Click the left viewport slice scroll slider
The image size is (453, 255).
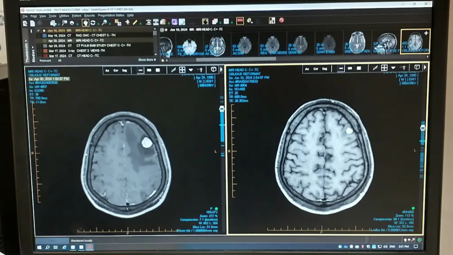(221, 109)
